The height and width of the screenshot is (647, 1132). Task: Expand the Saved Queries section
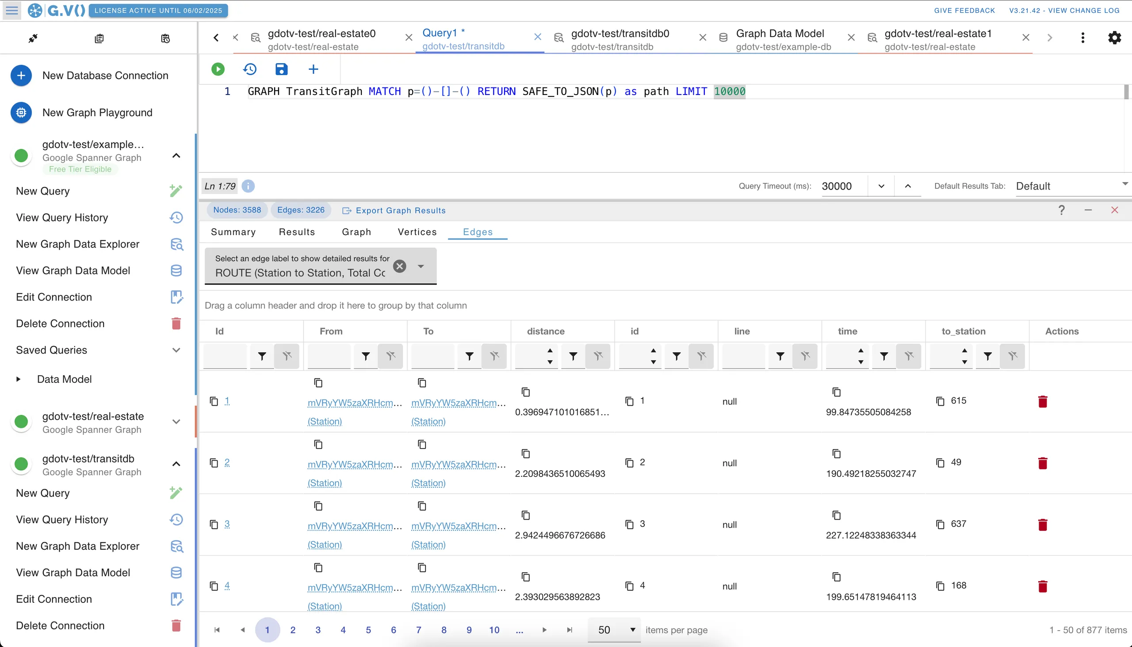coord(176,350)
